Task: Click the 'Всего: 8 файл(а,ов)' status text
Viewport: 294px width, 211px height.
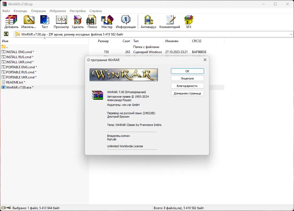Action: click(x=179, y=208)
